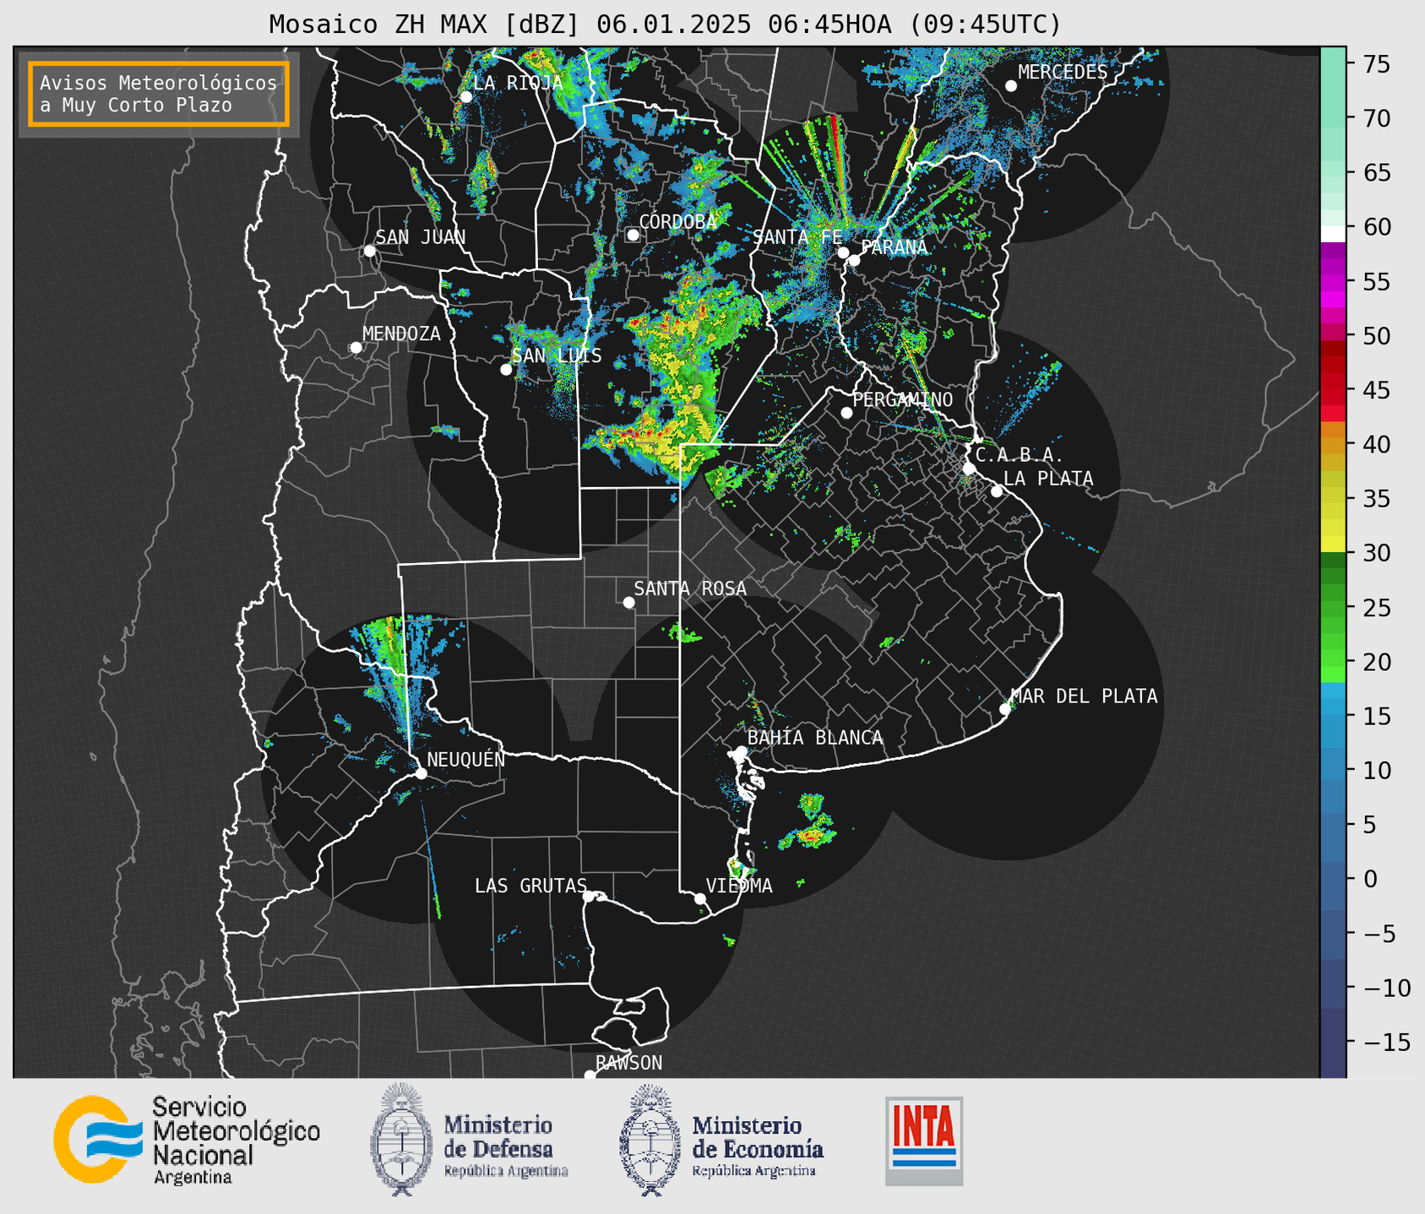Screen dimensions: 1425x1214
Task: Open Avisos Meteorológicos a Muy Corto Plazo box
Action: [x=159, y=94]
